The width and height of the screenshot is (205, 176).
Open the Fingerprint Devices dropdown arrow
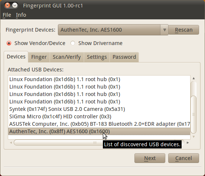pos(165,30)
